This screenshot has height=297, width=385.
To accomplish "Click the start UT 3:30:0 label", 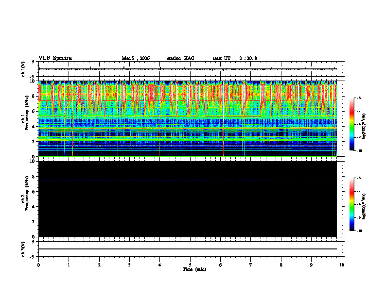I will coord(235,58).
